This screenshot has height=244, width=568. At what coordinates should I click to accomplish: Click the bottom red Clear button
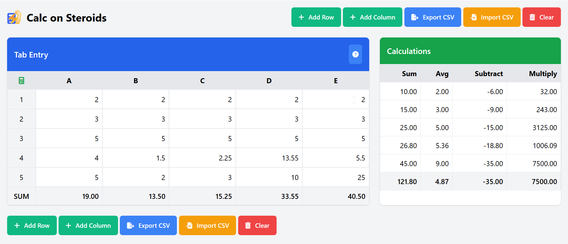[x=257, y=225]
